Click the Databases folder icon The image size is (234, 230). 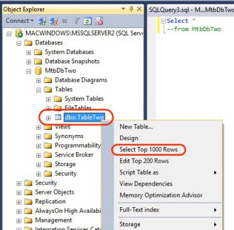coord(28,42)
